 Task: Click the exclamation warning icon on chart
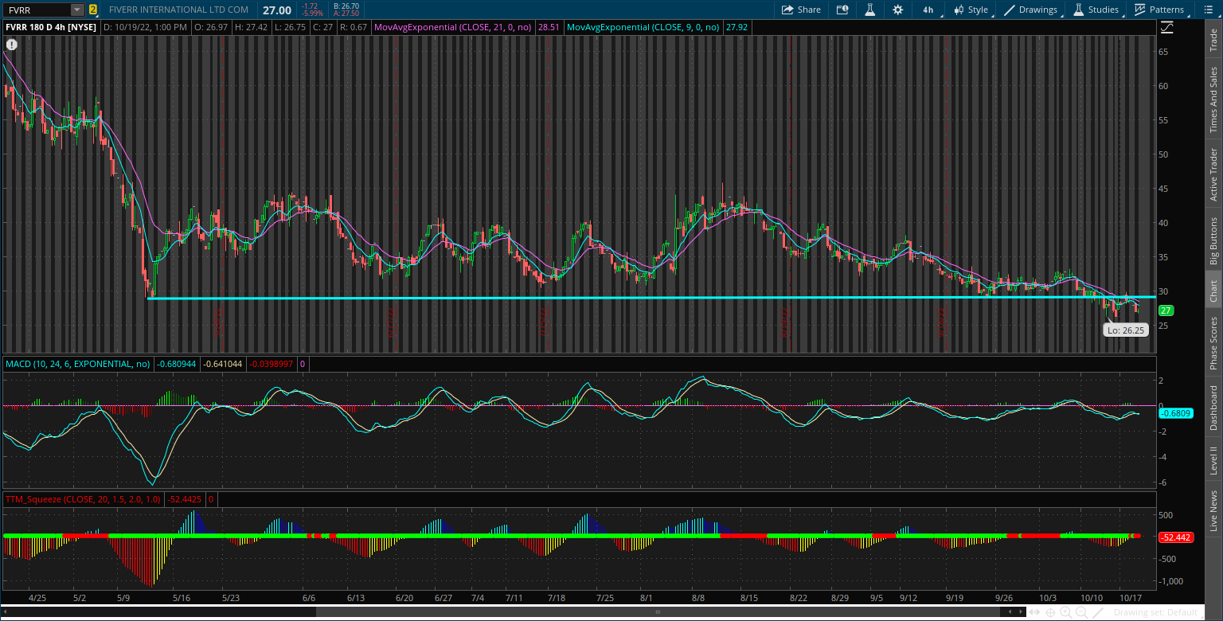click(x=12, y=45)
